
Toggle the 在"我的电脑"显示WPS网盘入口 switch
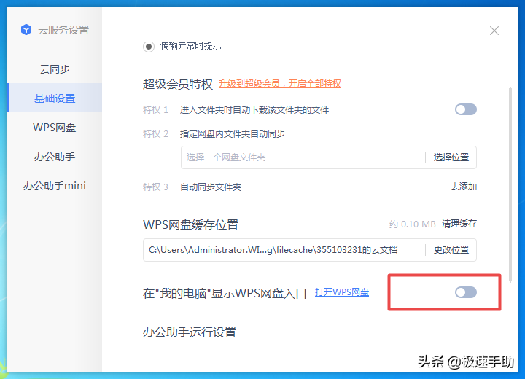click(466, 292)
